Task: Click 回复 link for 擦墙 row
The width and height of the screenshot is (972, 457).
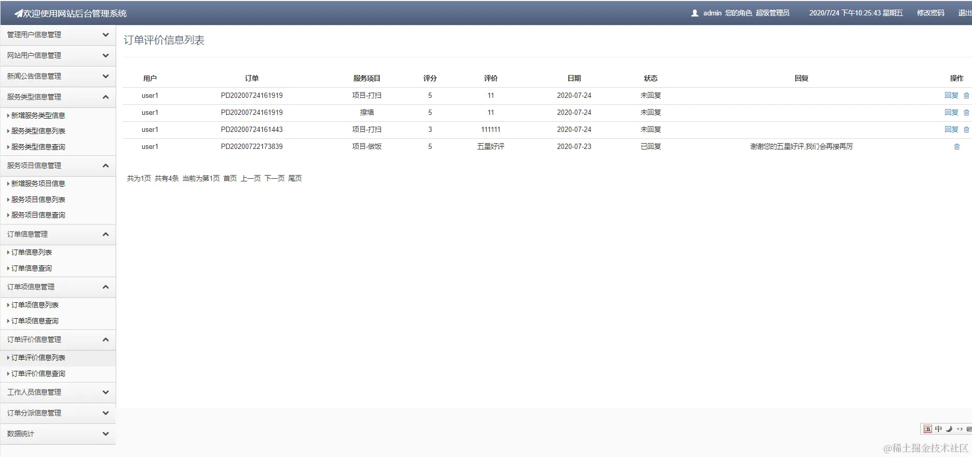Action: pyautogui.click(x=951, y=113)
